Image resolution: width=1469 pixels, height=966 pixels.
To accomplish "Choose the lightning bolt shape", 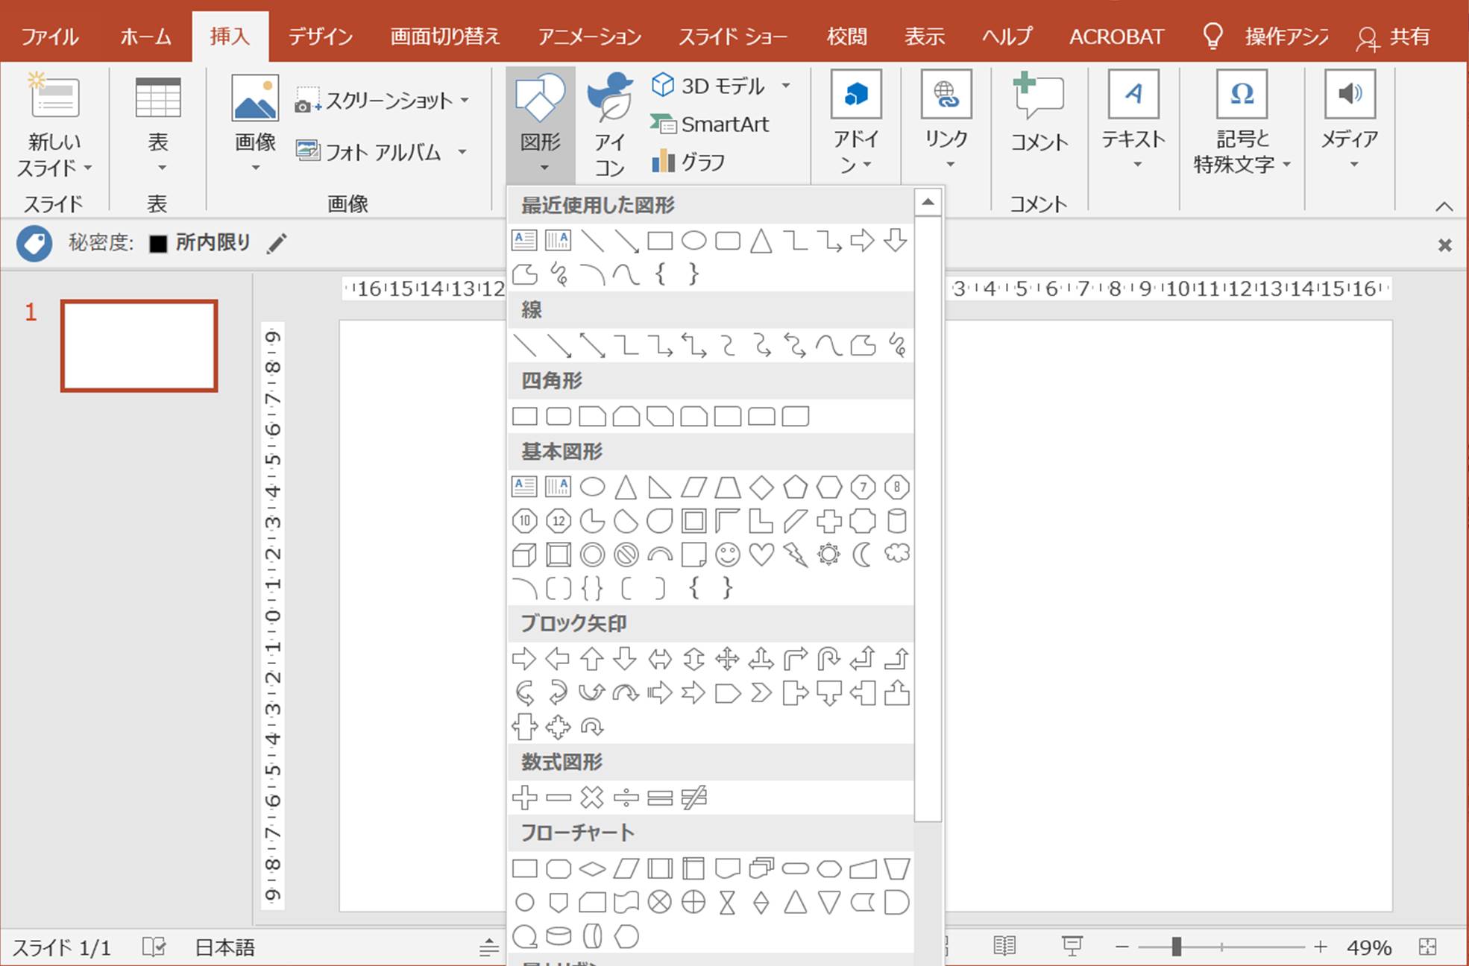I will (x=795, y=555).
